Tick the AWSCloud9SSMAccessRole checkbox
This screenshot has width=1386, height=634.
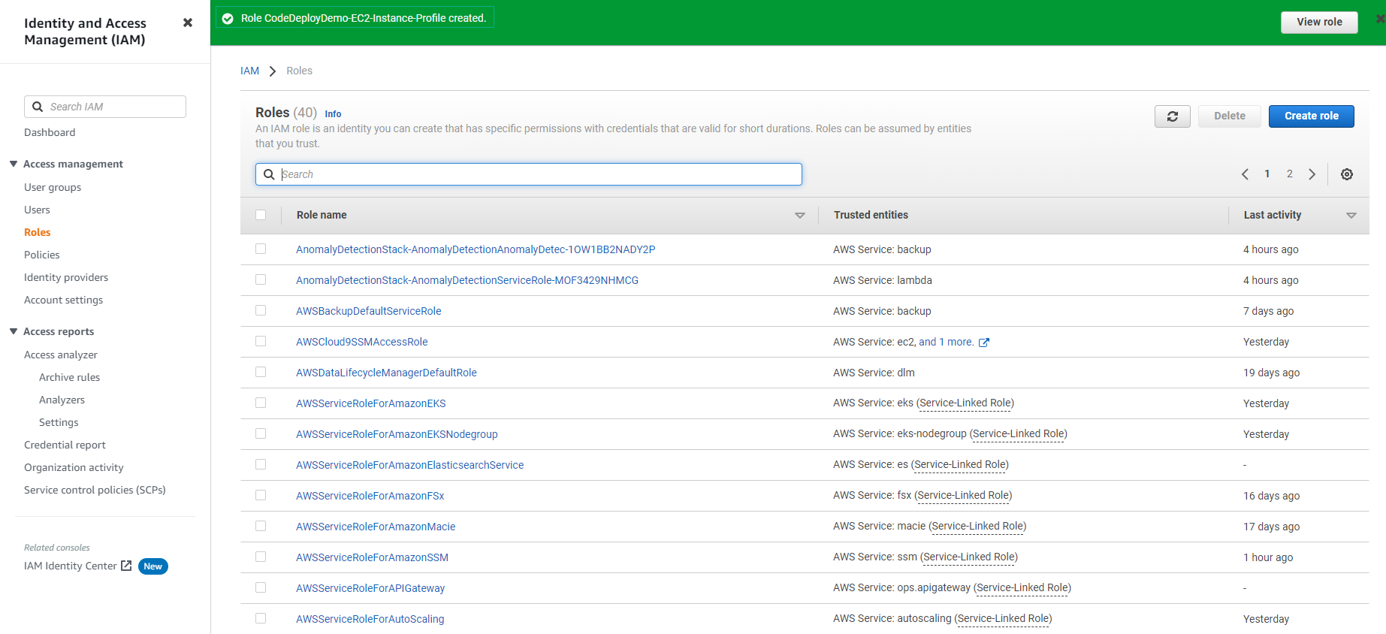click(x=261, y=341)
